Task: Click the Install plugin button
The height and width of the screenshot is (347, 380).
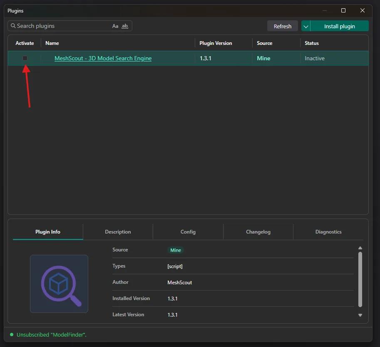Action: pos(339,26)
